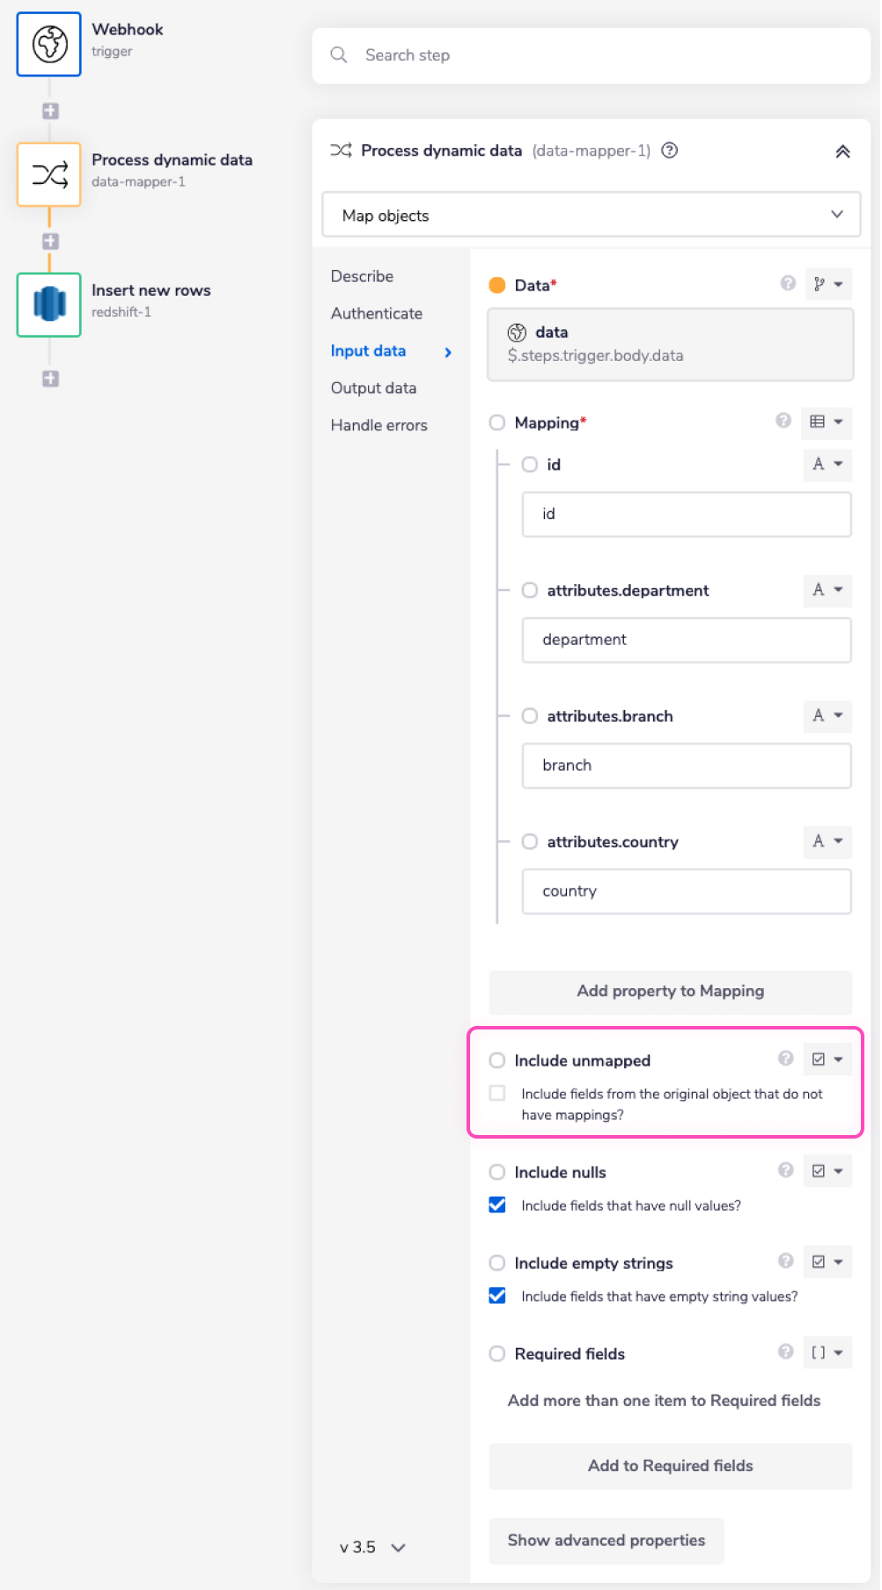Select the Process dynamic data step icon

pos(49,174)
